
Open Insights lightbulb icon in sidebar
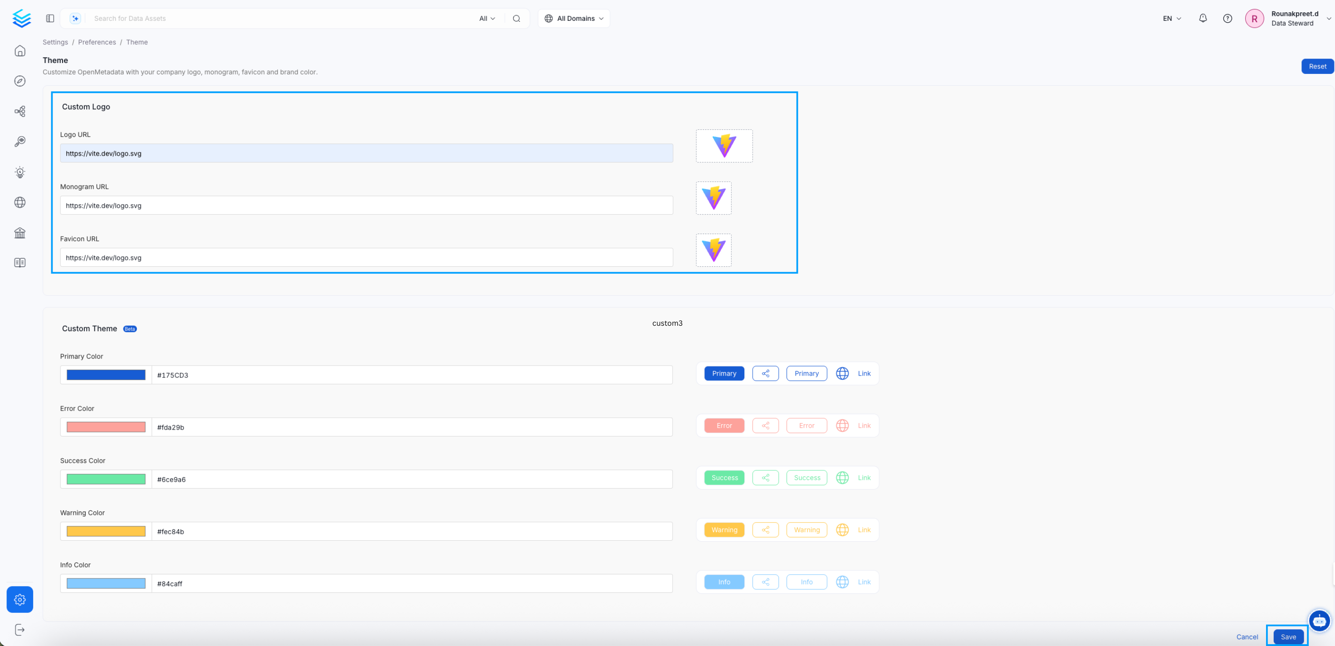click(x=20, y=172)
